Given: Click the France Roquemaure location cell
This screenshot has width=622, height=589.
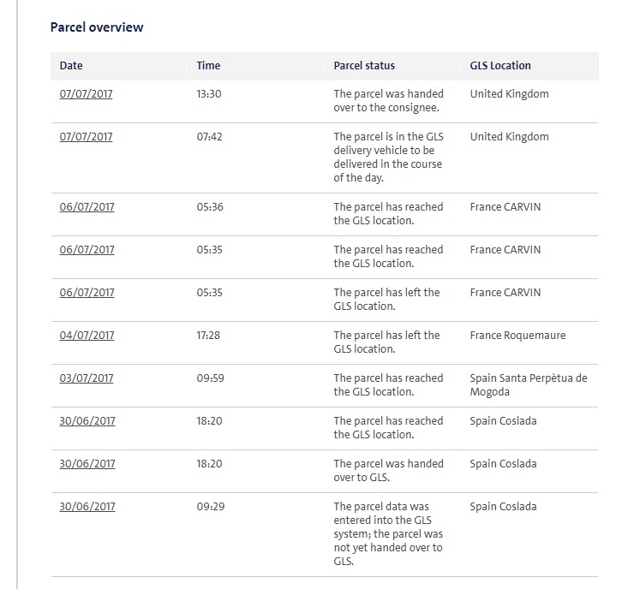Looking at the screenshot, I should pos(517,336).
